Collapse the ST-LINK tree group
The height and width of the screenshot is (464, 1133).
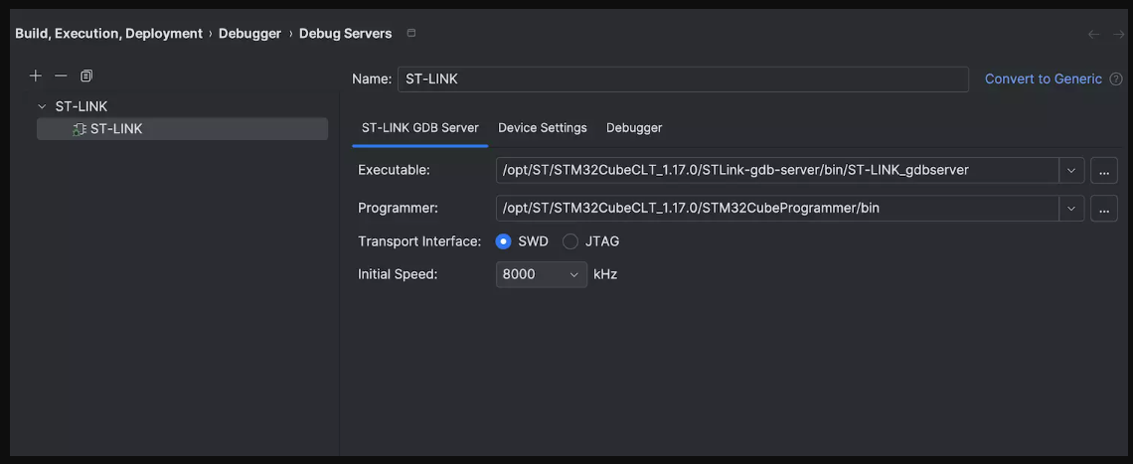pyautogui.click(x=42, y=106)
